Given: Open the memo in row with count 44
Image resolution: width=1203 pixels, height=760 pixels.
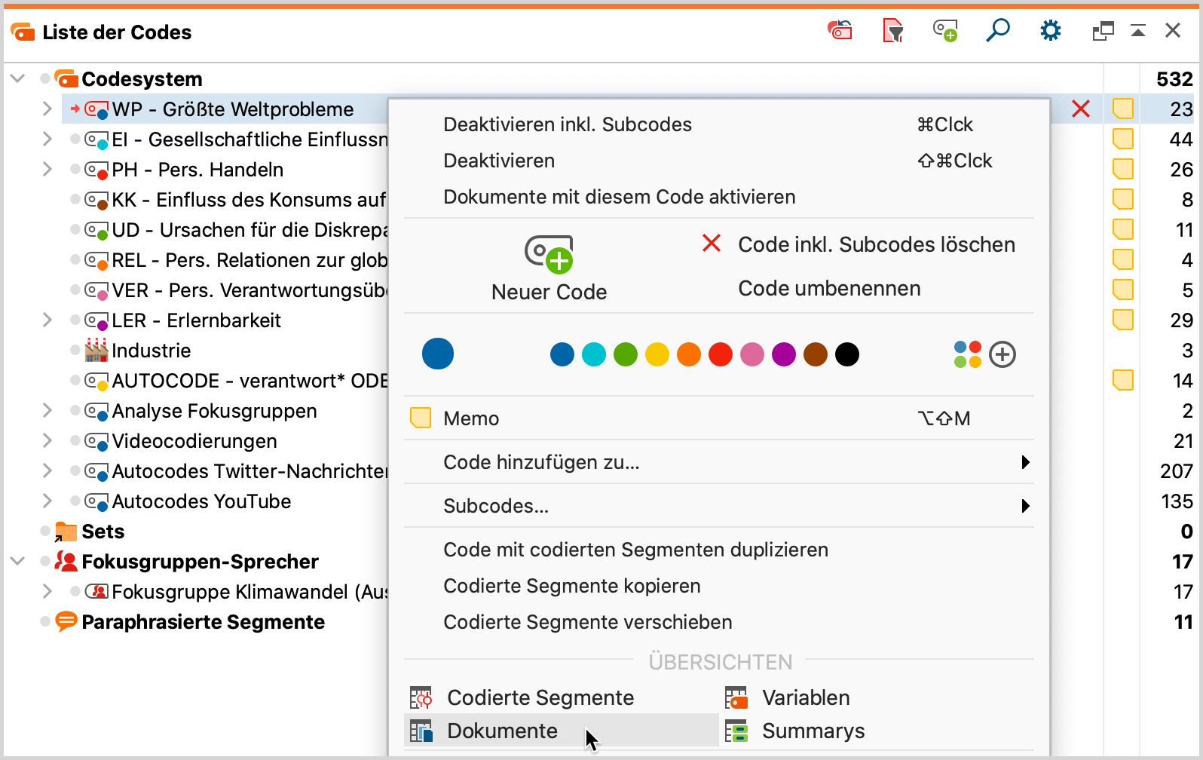Looking at the screenshot, I should 1123,139.
